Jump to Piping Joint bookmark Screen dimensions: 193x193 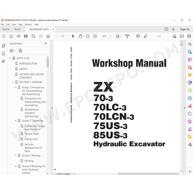tap(31, 139)
